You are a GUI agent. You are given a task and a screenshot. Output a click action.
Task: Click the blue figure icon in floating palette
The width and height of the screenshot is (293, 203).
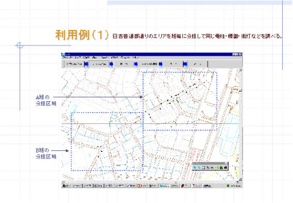[208, 167]
